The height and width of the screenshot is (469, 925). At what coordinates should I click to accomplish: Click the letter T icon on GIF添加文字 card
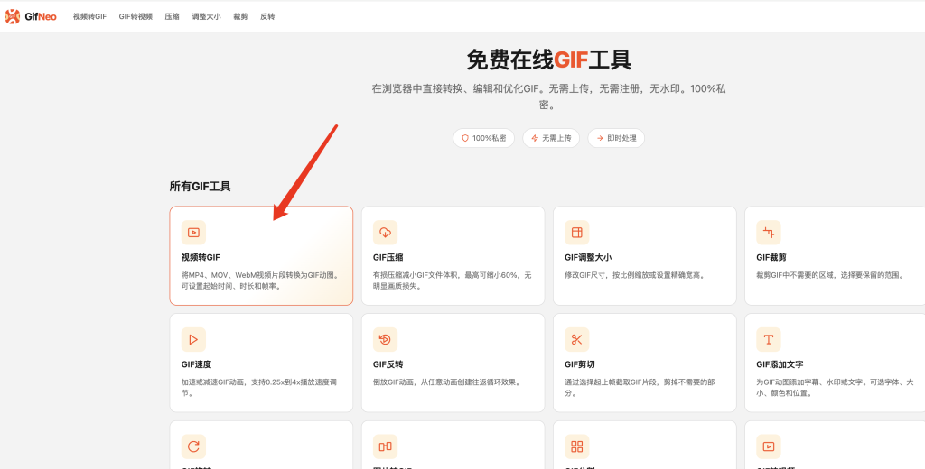tap(769, 339)
